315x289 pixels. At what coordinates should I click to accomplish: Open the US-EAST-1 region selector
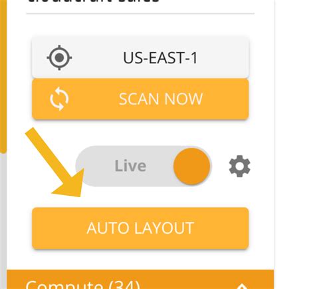[x=140, y=58]
